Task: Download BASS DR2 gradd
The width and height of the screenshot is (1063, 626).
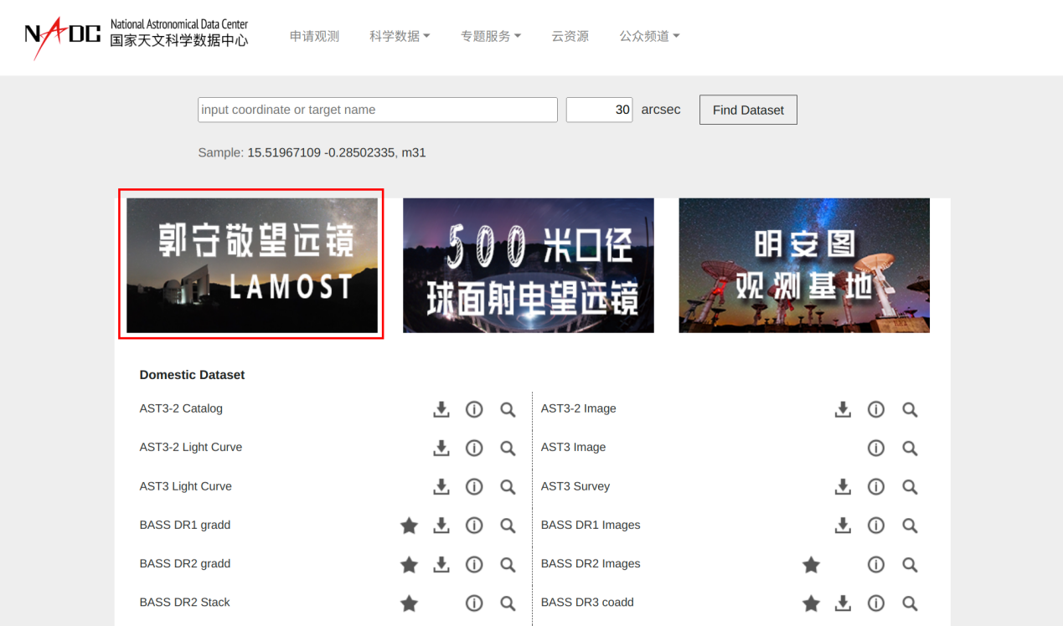Action: [x=441, y=564]
